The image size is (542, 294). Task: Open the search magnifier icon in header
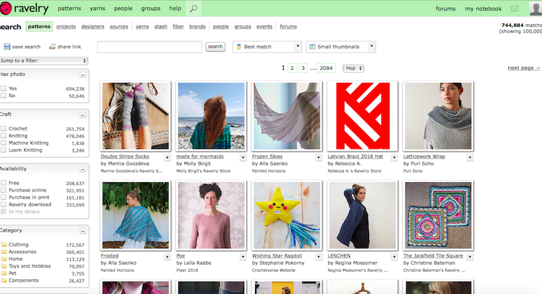point(194,8)
